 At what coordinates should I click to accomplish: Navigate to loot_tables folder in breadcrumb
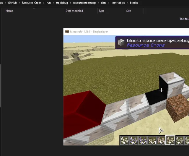tap(118, 3)
